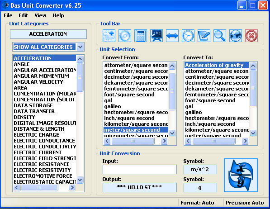270x209 pixels.
Task: Choose foot/square second in Convert From
Action: click(x=136, y=95)
